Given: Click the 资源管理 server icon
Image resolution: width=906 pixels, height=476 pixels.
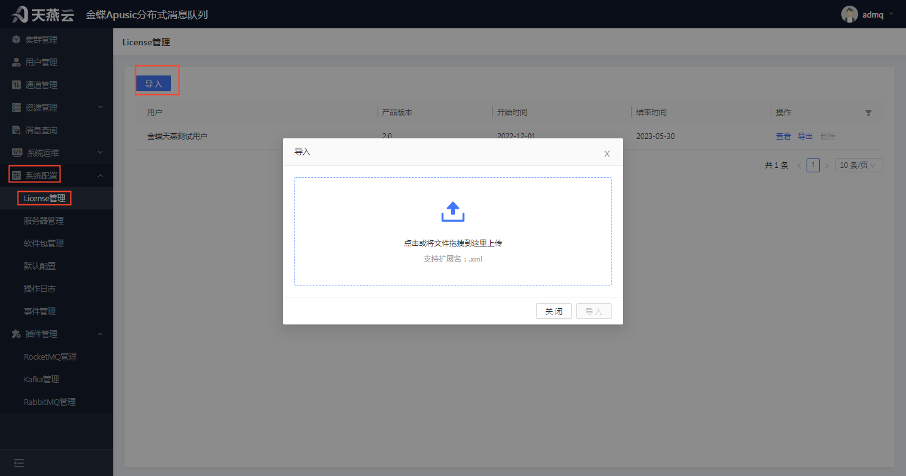Looking at the screenshot, I should [x=16, y=108].
